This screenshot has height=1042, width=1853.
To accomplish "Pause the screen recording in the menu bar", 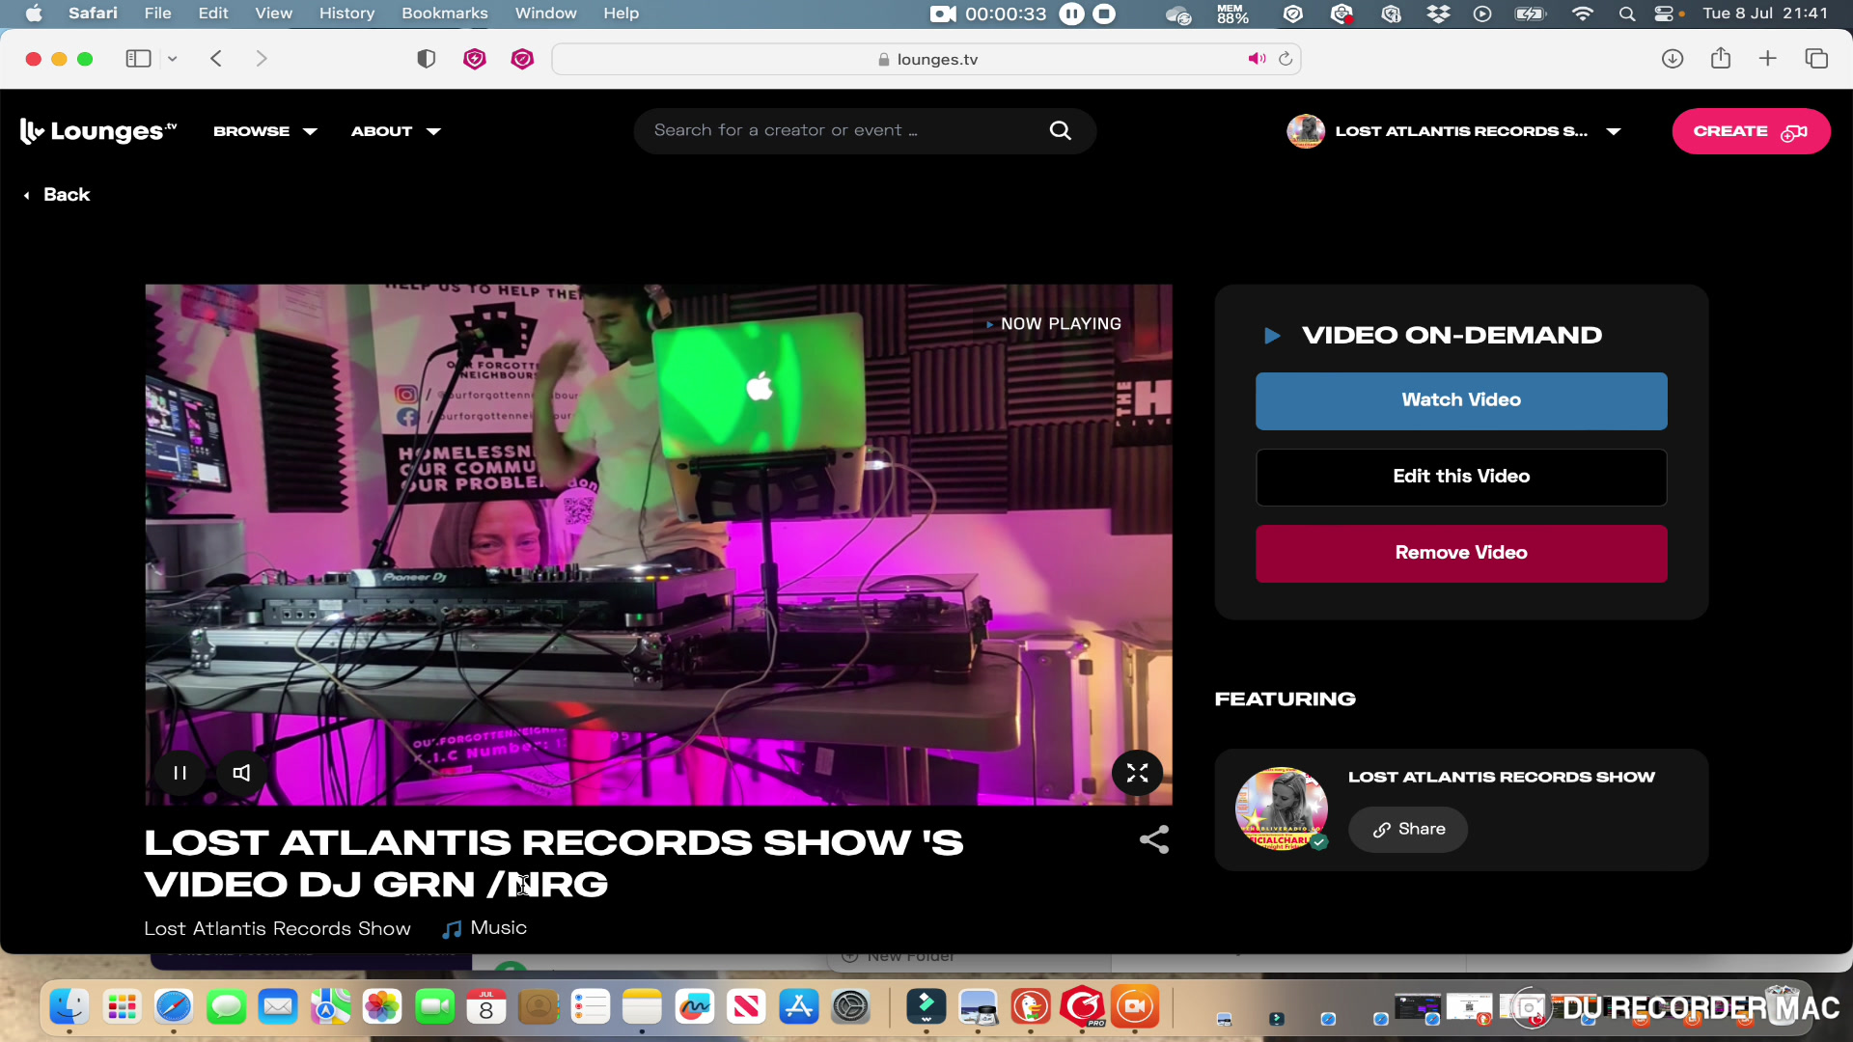I will pyautogui.click(x=1071, y=14).
